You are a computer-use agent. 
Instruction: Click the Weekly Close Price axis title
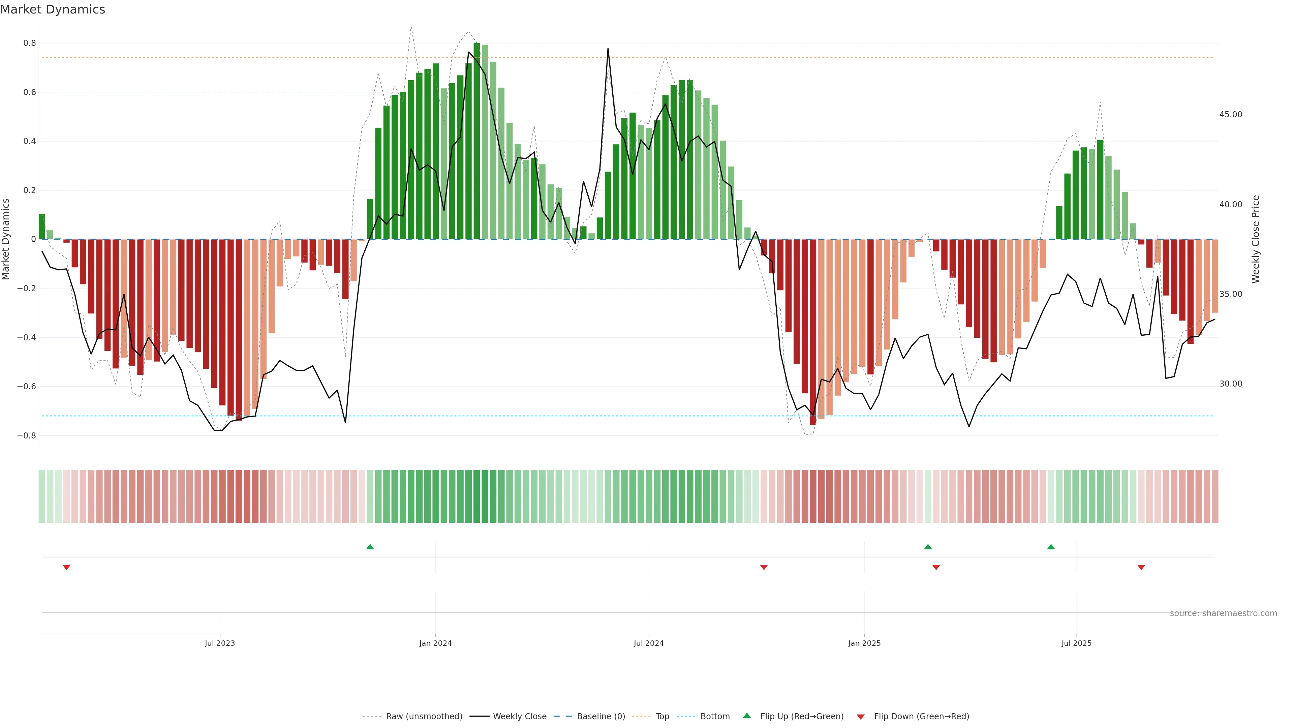(1256, 239)
